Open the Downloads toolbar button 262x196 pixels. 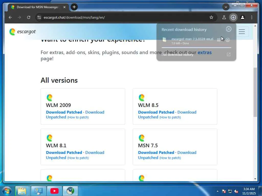[x=233, y=17]
